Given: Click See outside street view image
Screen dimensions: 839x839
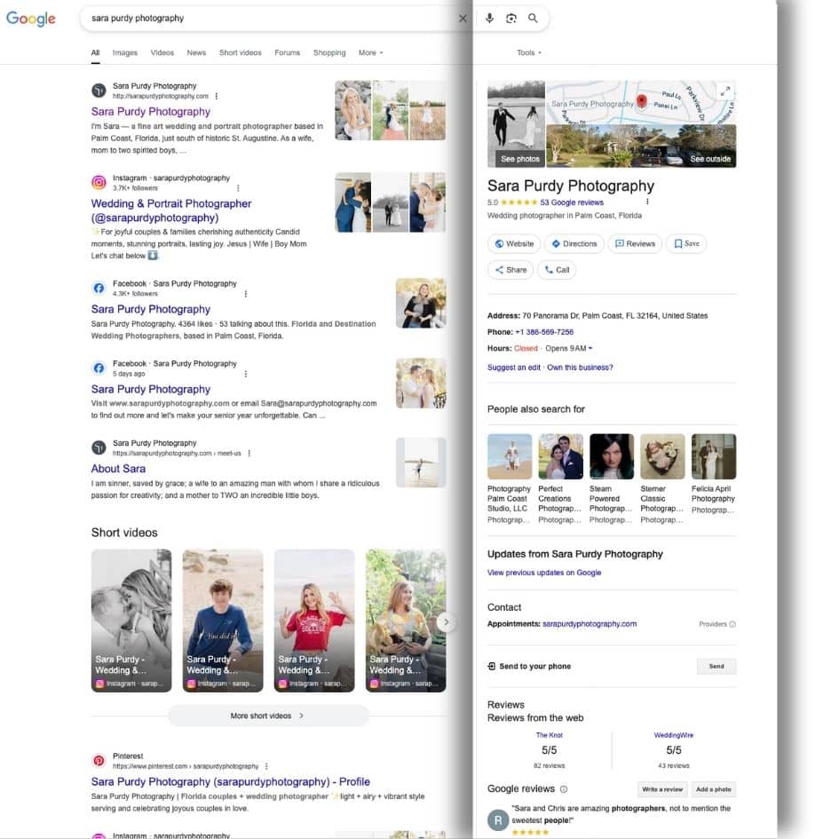Looking at the screenshot, I should [x=641, y=146].
